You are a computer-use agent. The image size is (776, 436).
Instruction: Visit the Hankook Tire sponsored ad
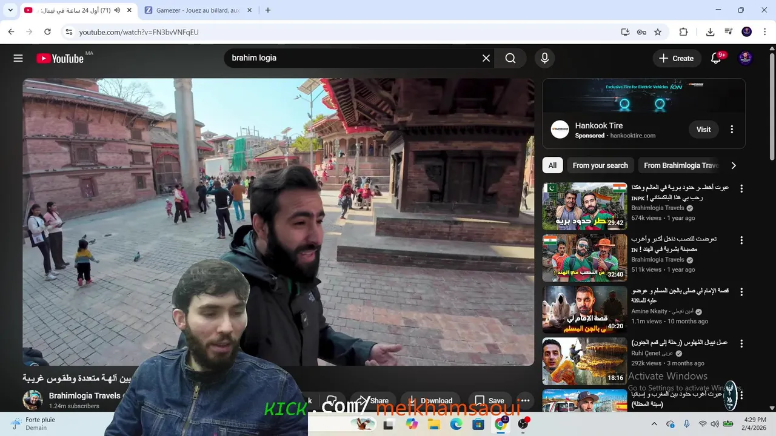703,130
